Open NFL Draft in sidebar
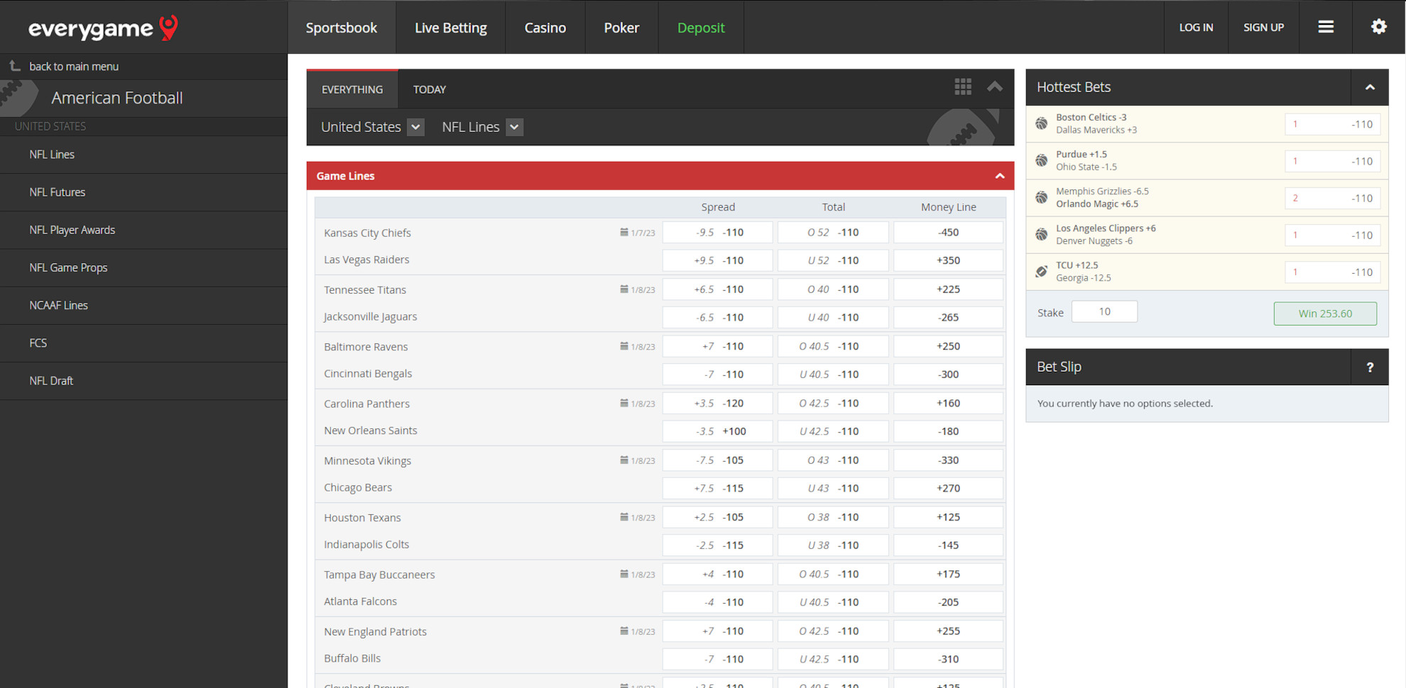The width and height of the screenshot is (1406, 688). pos(143,380)
